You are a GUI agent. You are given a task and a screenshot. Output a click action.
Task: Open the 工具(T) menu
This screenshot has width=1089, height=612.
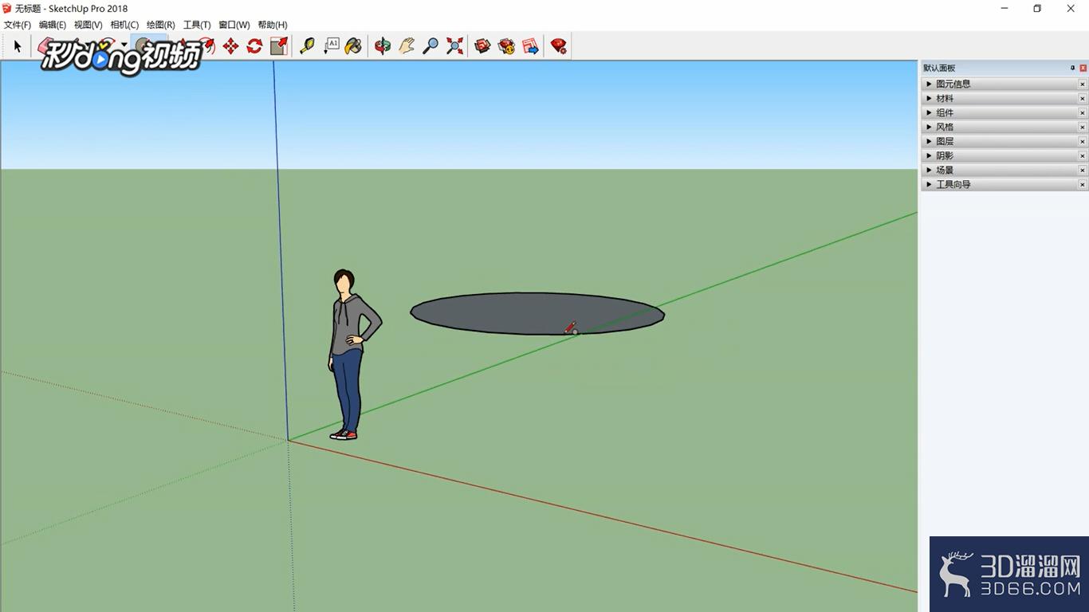[x=197, y=25]
